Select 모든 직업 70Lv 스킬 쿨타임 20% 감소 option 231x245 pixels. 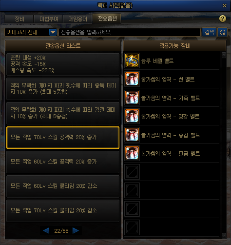pos(63,211)
